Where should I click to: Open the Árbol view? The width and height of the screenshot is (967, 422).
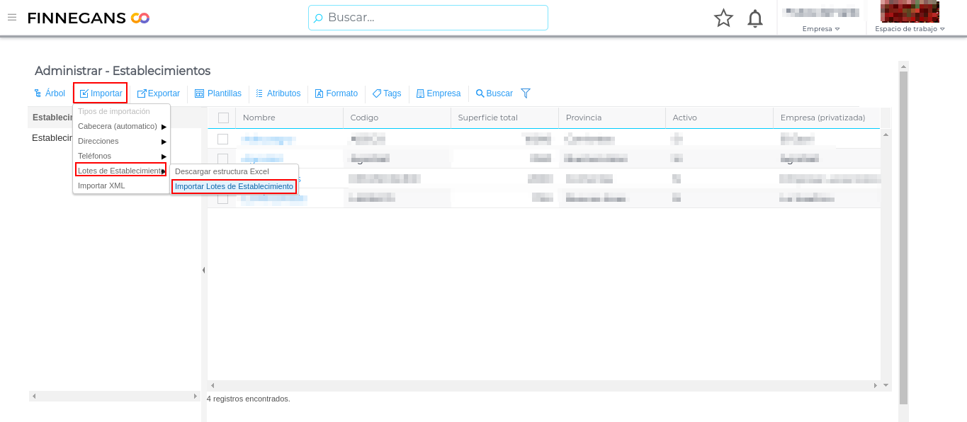pos(50,93)
